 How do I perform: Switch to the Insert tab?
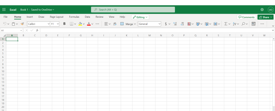(30, 17)
